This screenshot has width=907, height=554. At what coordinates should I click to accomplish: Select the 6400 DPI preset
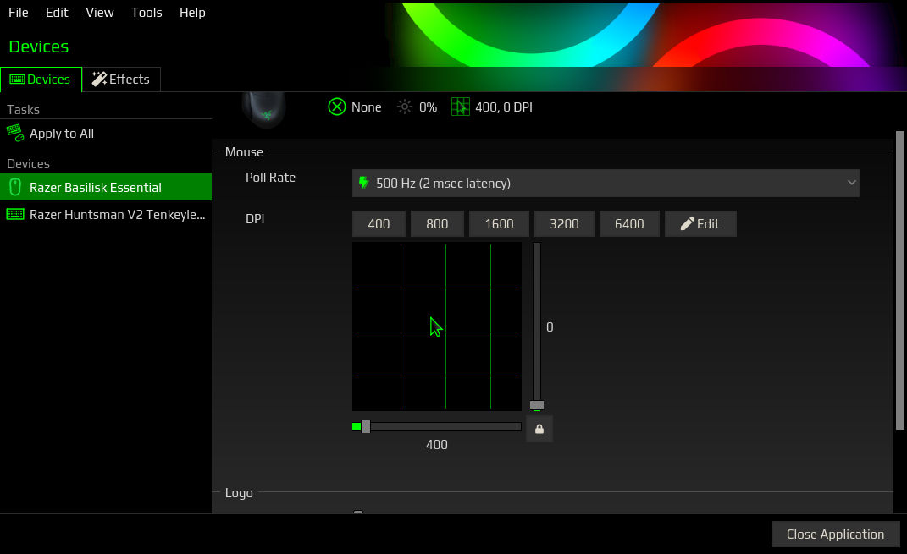click(x=629, y=222)
